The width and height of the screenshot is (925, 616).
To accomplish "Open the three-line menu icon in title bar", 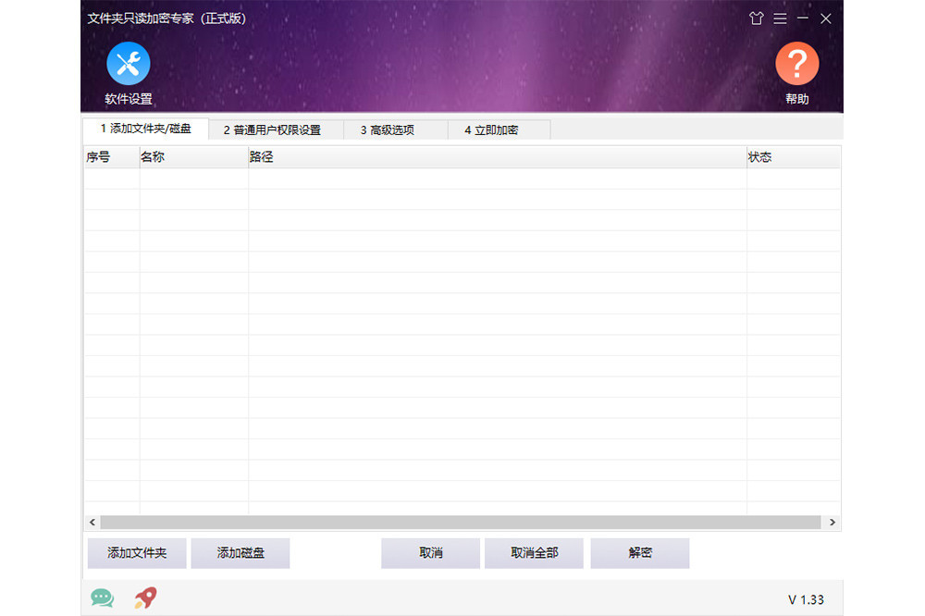I will [x=780, y=18].
